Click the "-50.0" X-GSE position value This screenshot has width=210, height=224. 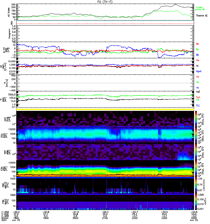tap(16, 212)
